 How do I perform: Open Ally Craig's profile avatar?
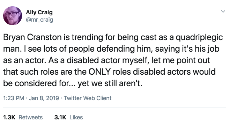click(13, 16)
